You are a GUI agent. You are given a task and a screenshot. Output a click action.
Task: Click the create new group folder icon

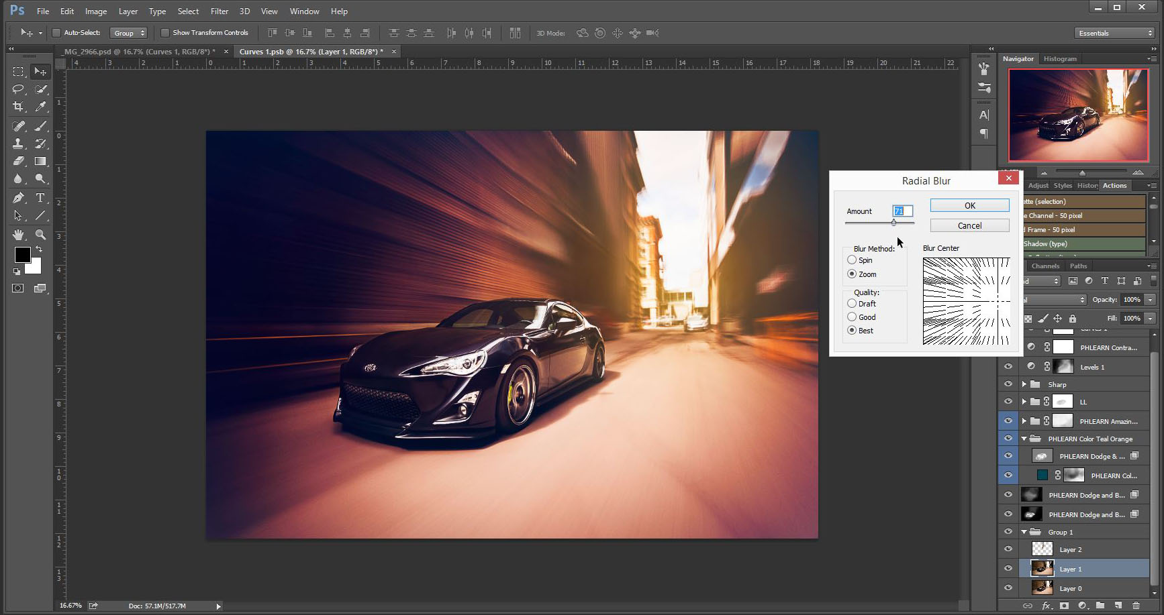click(x=1100, y=606)
